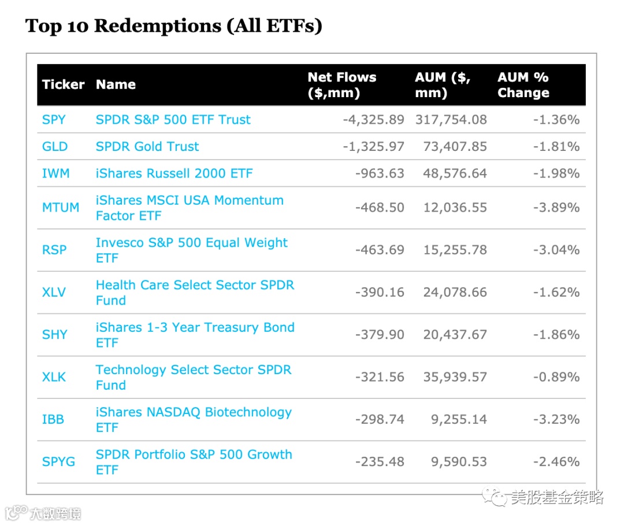Screen dimensions: 624x525
Task: Click the SPDR Gold Trust name
Action: coord(147,146)
